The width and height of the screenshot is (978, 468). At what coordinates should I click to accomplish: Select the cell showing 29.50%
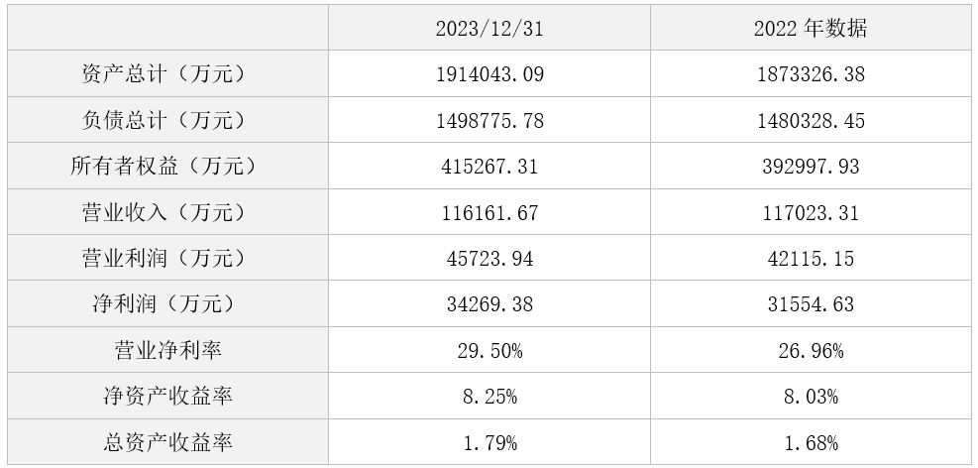coord(489,350)
